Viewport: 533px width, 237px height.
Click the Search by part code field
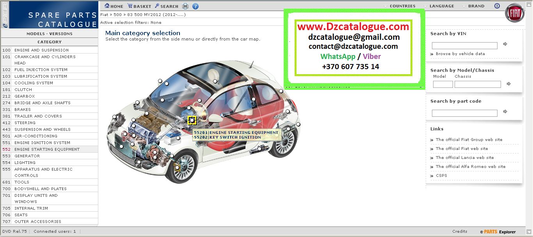coord(464,113)
